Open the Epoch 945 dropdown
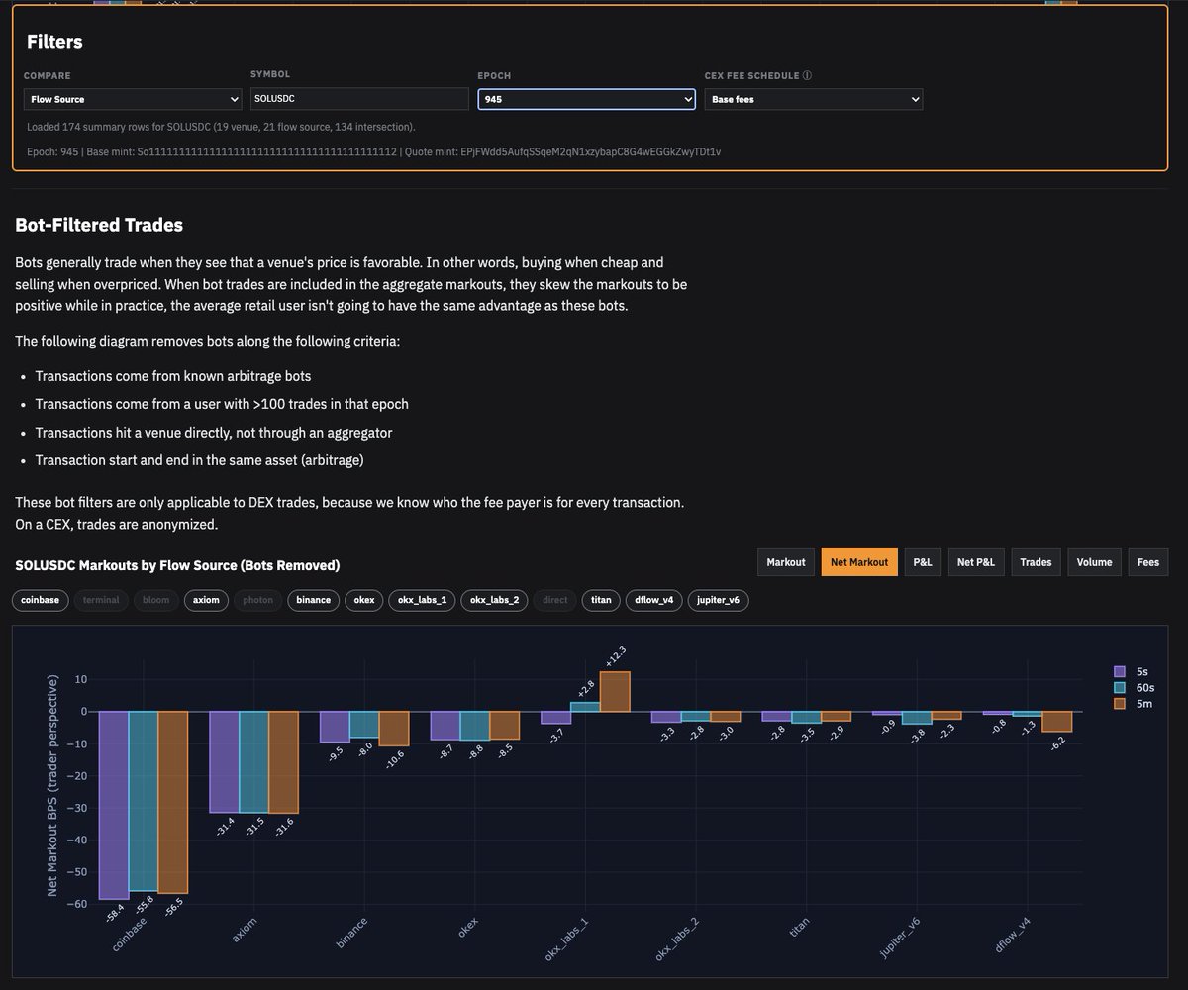 (587, 99)
